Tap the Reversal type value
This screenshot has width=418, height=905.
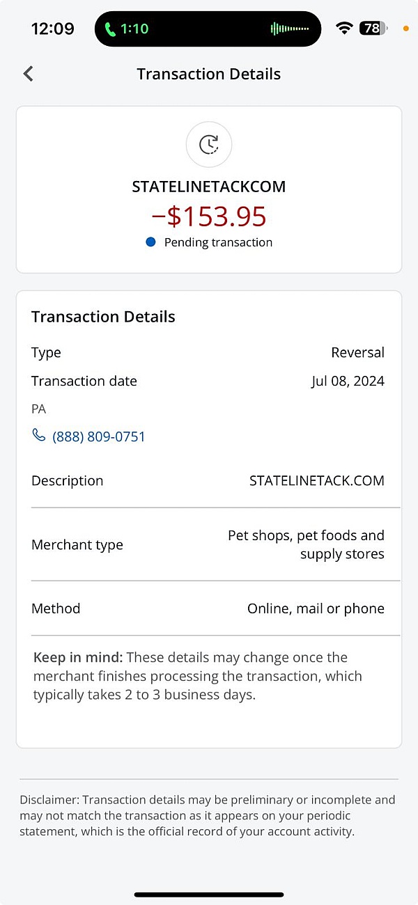[357, 352]
